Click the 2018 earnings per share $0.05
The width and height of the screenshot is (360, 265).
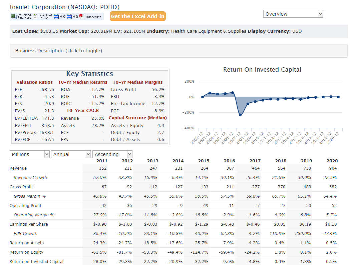tap(280, 224)
